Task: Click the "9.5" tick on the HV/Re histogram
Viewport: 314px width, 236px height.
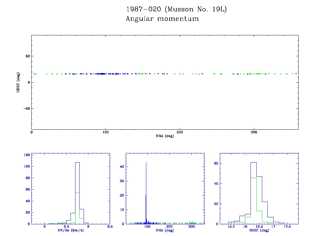Action: click(110, 226)
